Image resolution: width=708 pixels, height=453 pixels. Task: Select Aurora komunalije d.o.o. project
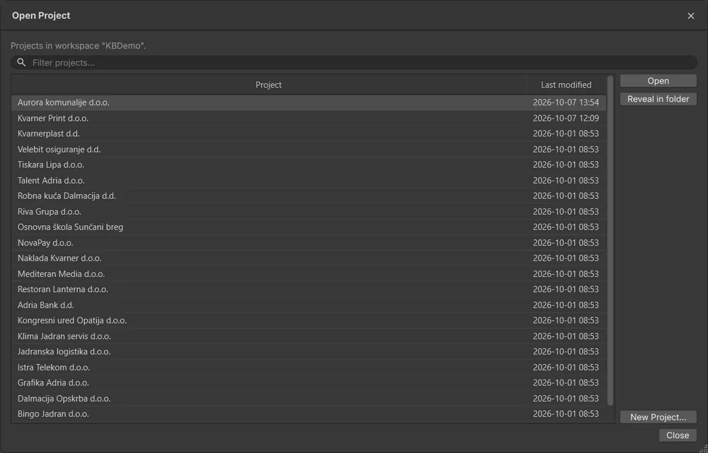[309, 102]
